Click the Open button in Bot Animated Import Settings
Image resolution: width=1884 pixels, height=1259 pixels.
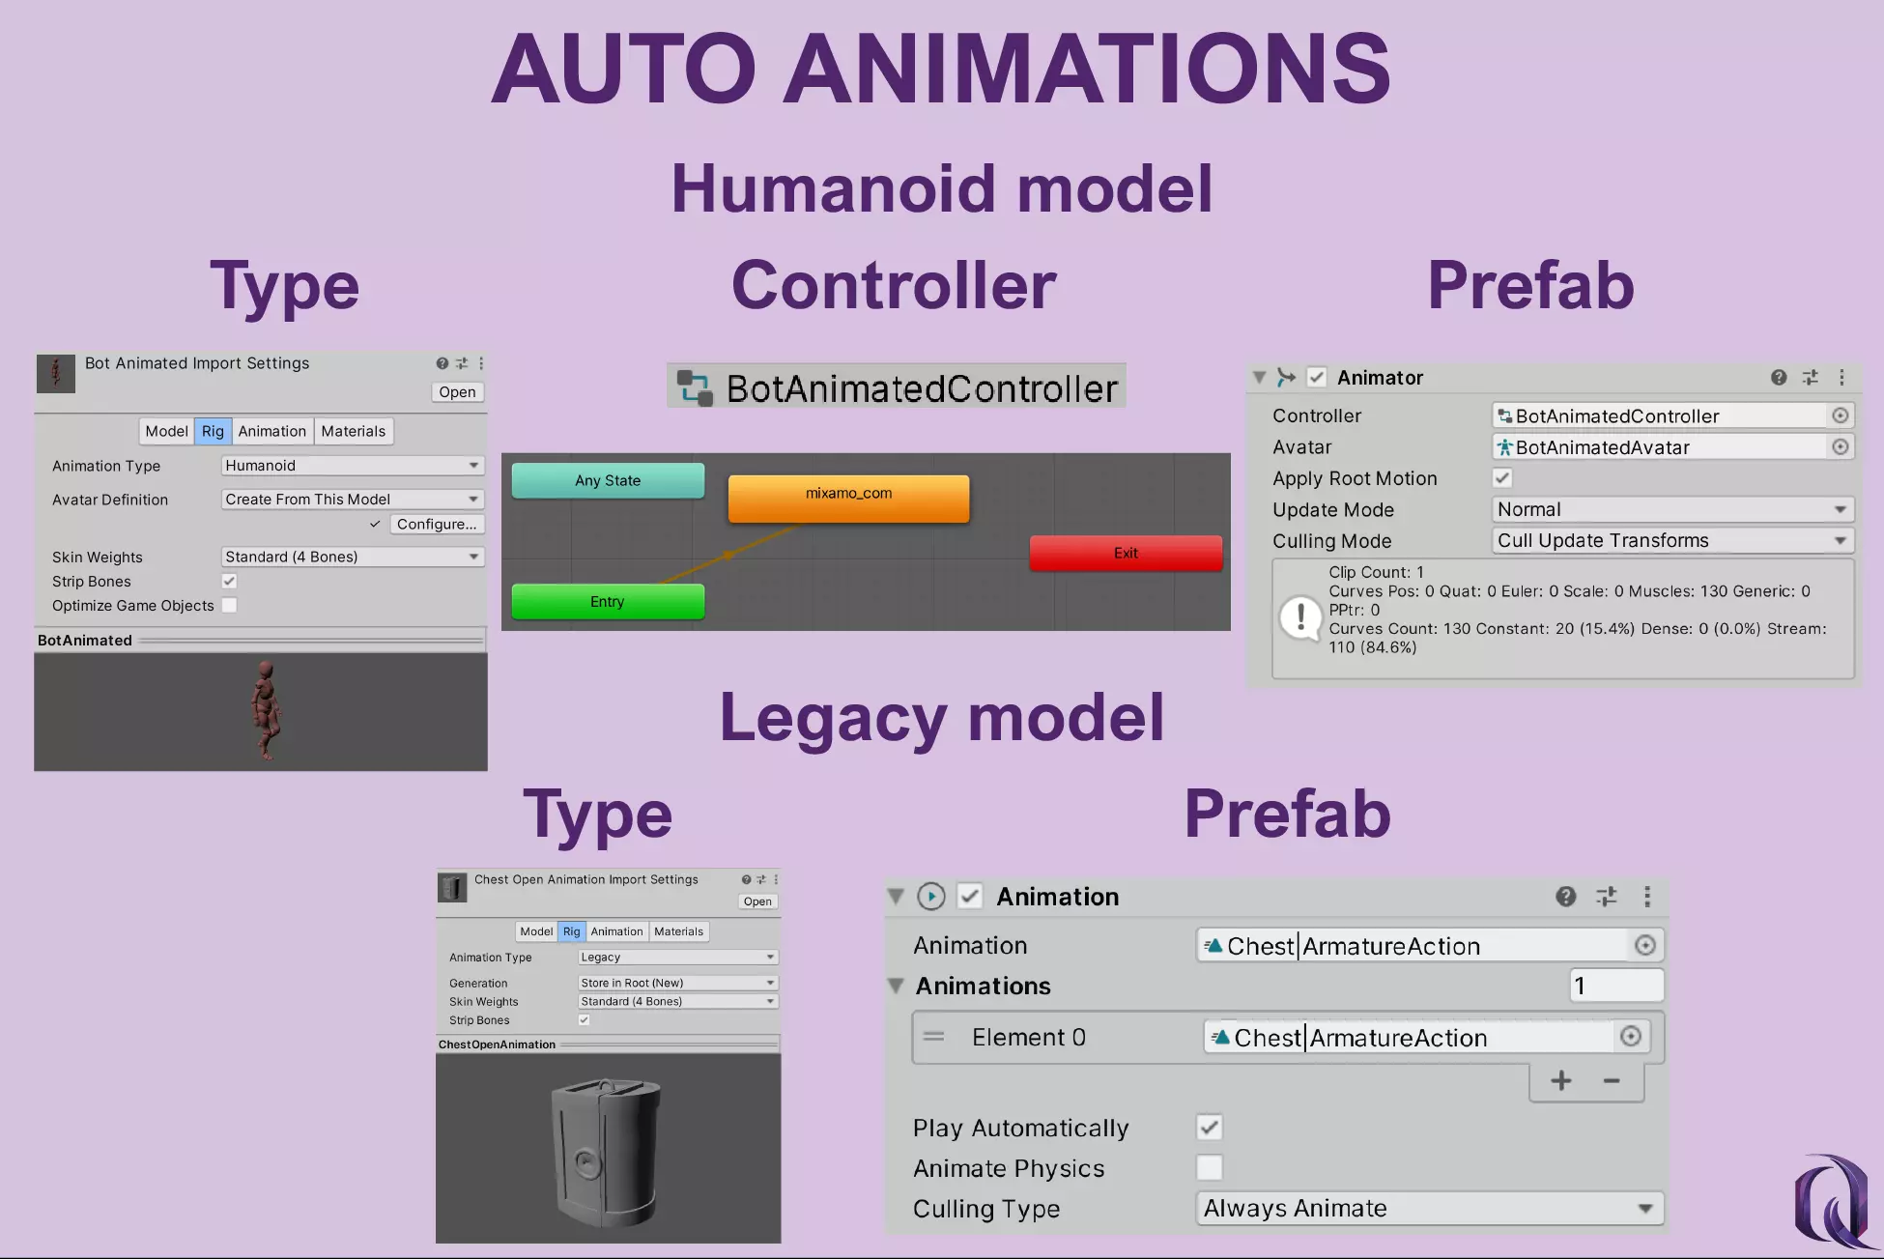[x=456, y=391]
